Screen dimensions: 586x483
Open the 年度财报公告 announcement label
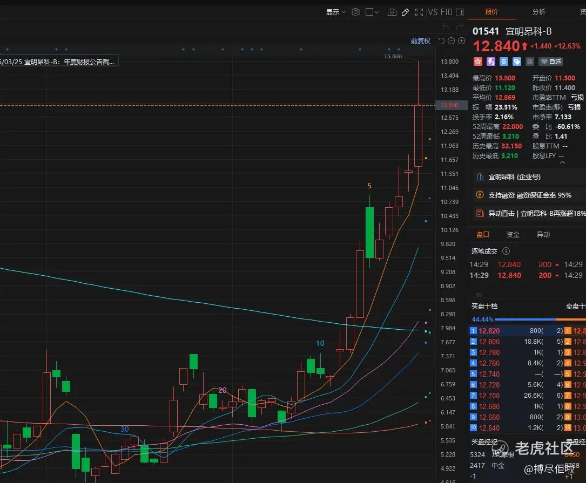click(59, 62)
